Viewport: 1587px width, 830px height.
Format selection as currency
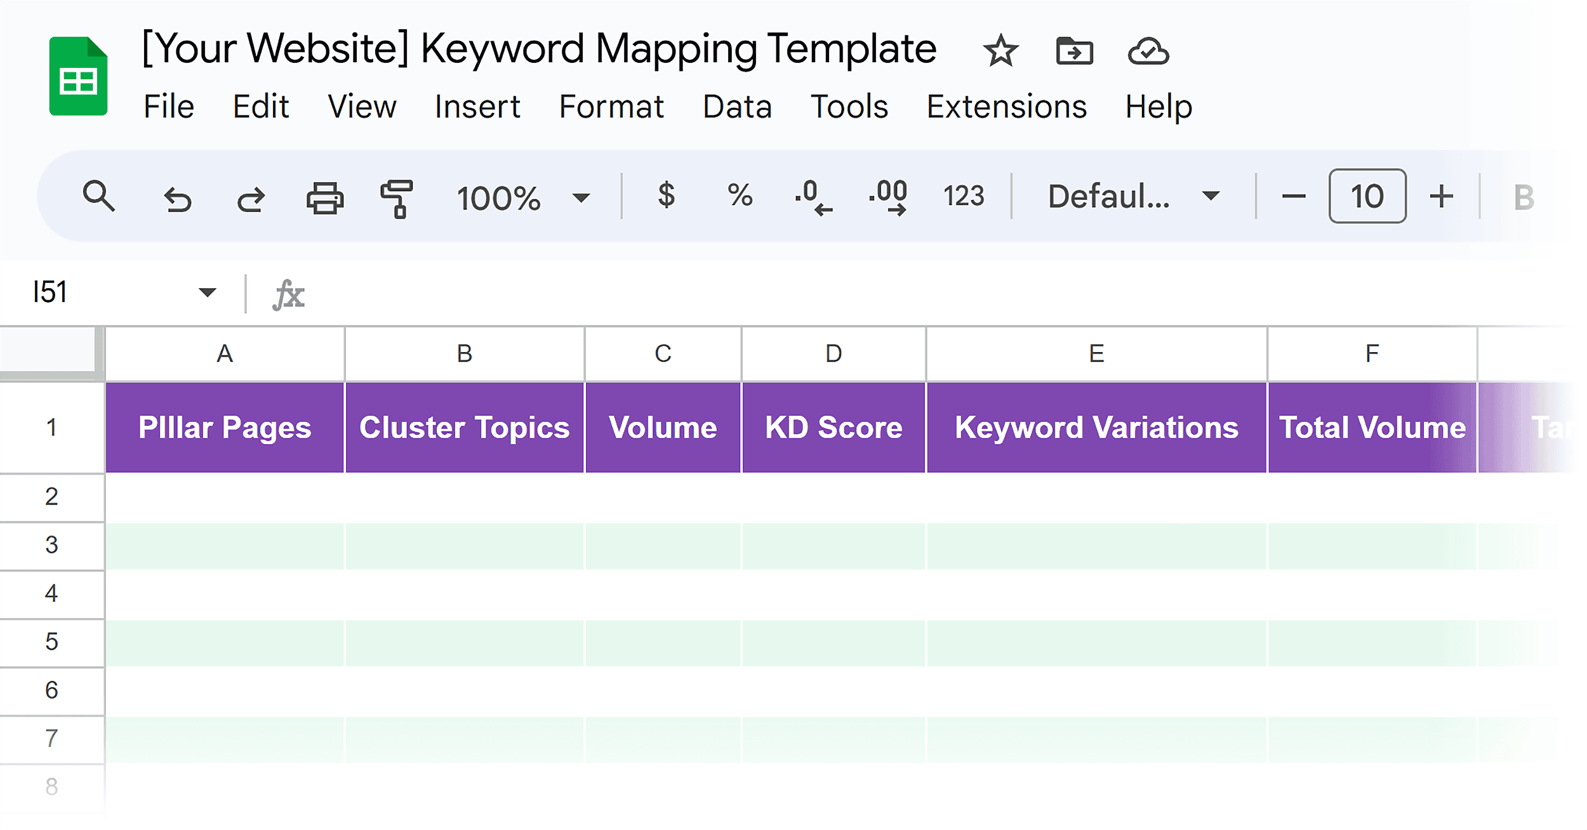pyautogui.click(x=665, y=197)
